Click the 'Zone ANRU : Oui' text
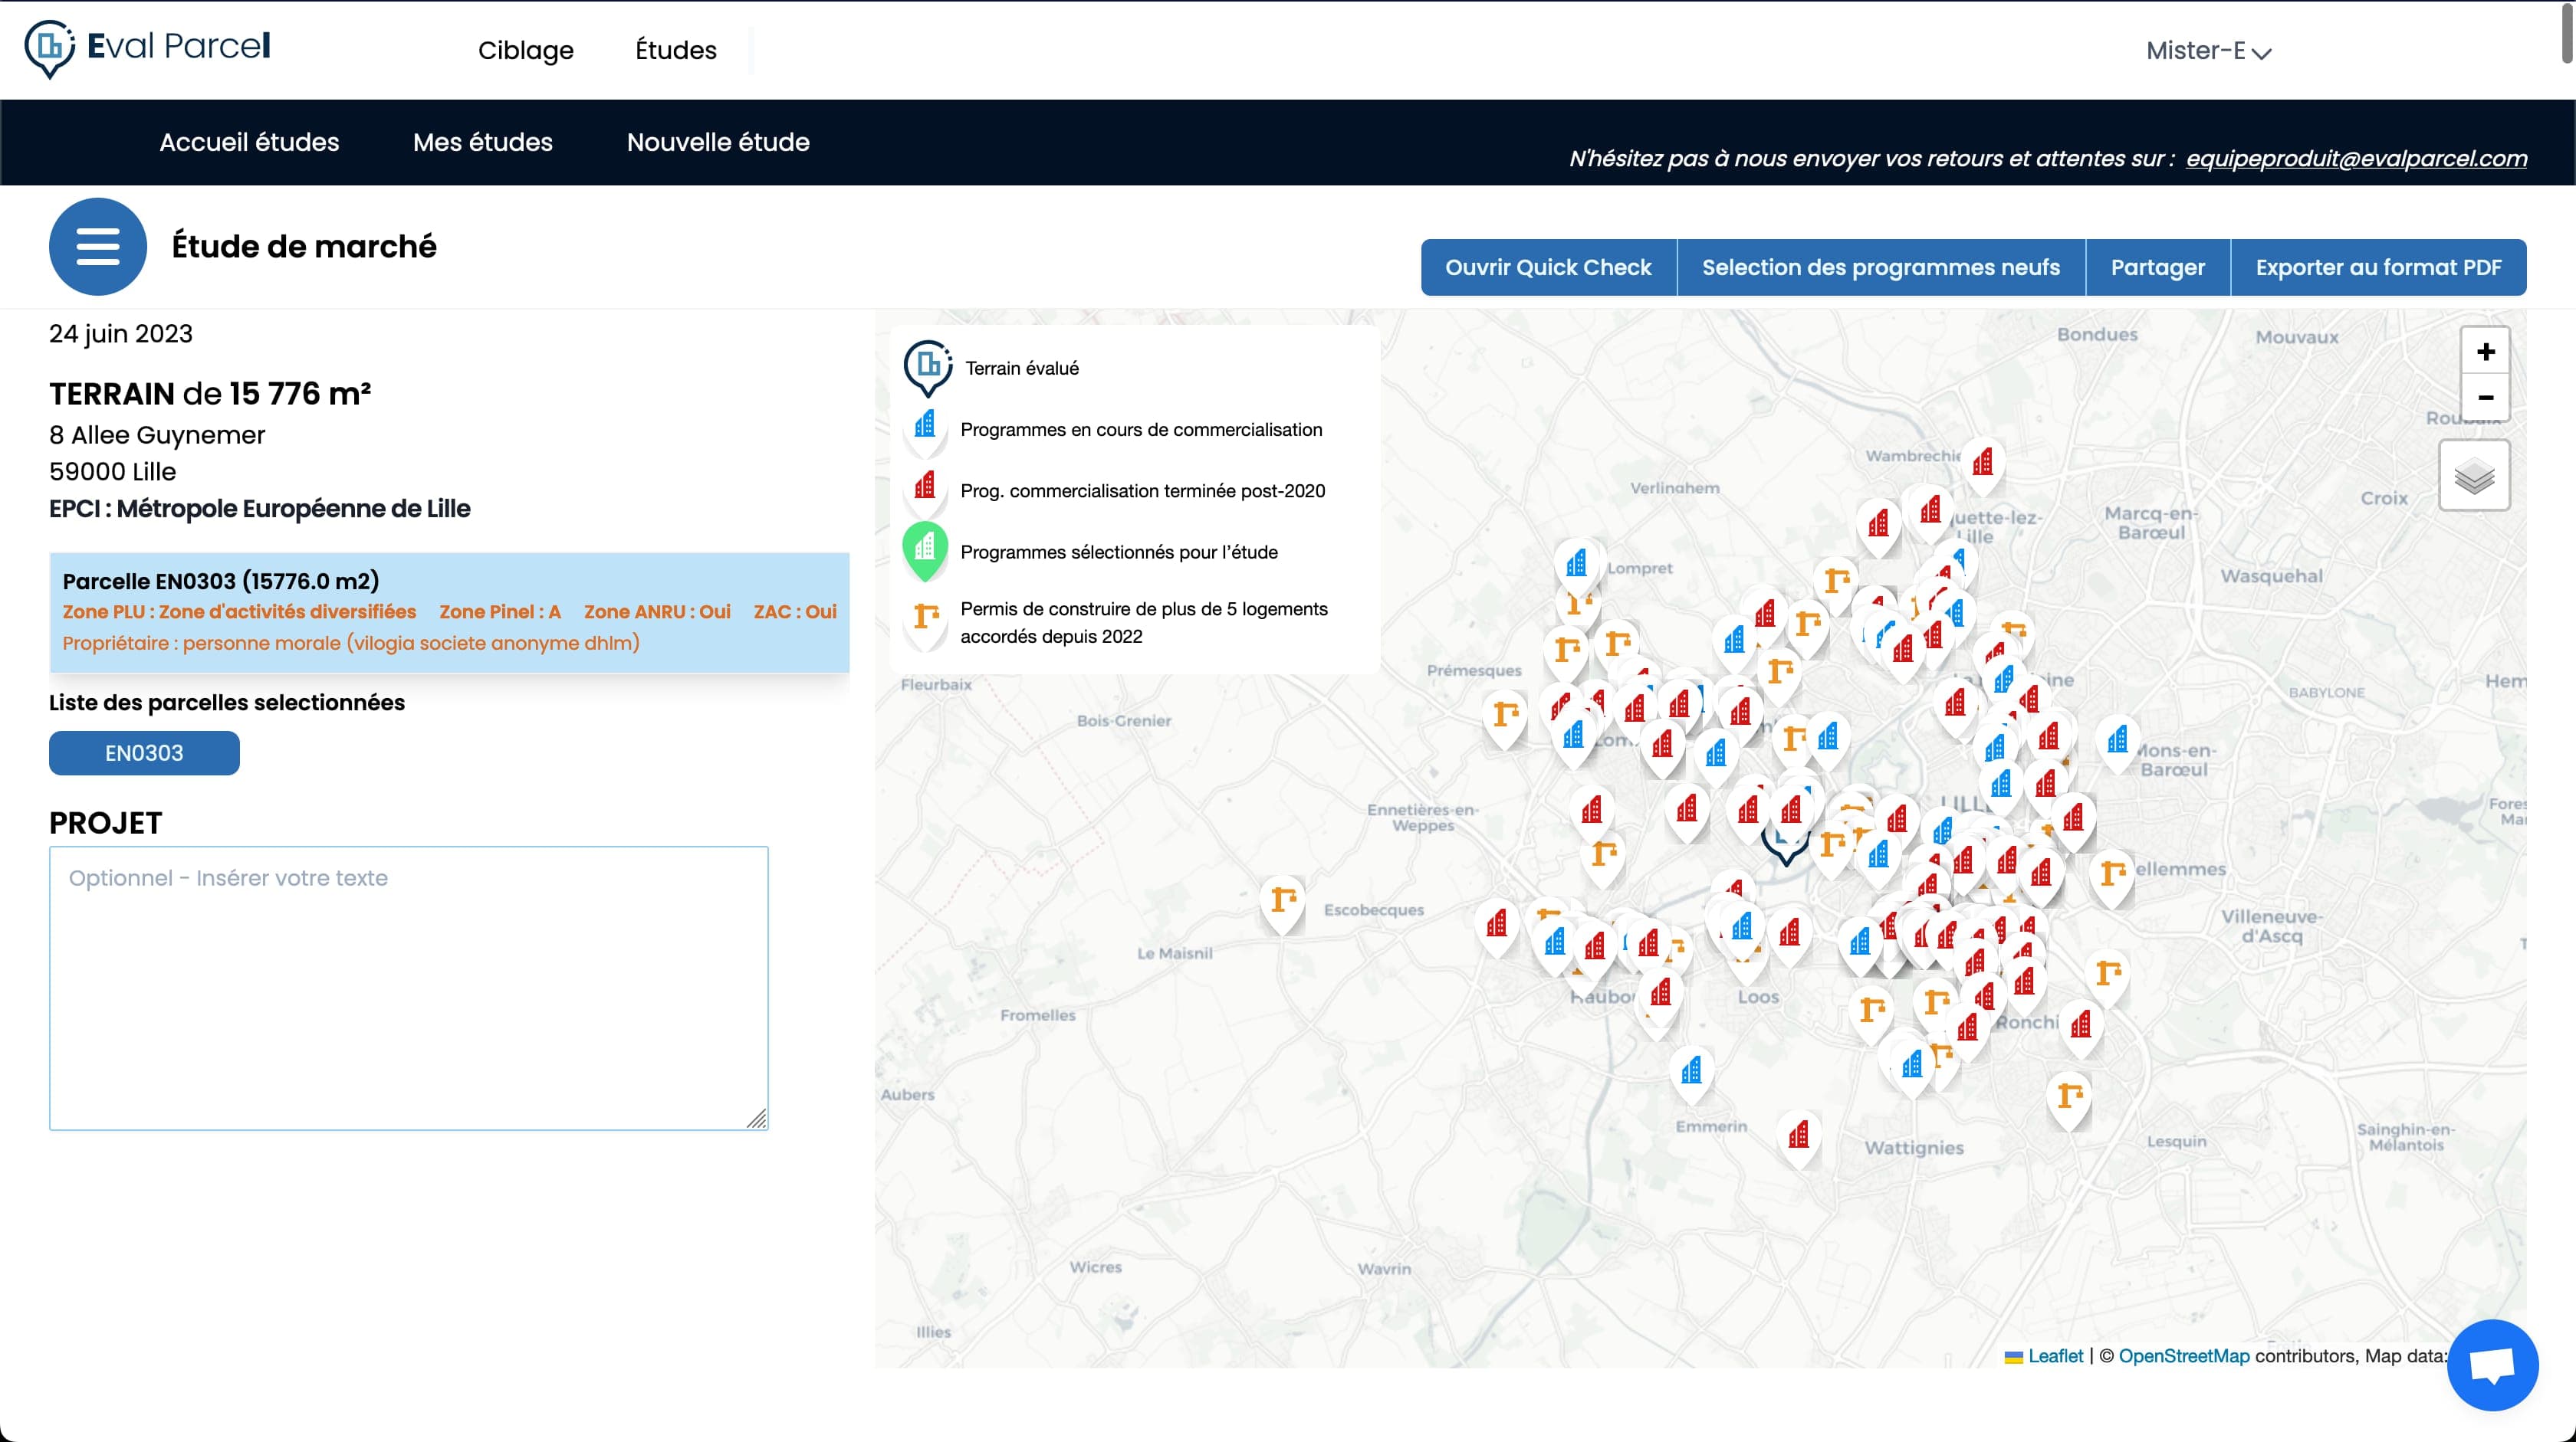The height and width of the screenshot is (1442, 2576). [x=657, y=611]
